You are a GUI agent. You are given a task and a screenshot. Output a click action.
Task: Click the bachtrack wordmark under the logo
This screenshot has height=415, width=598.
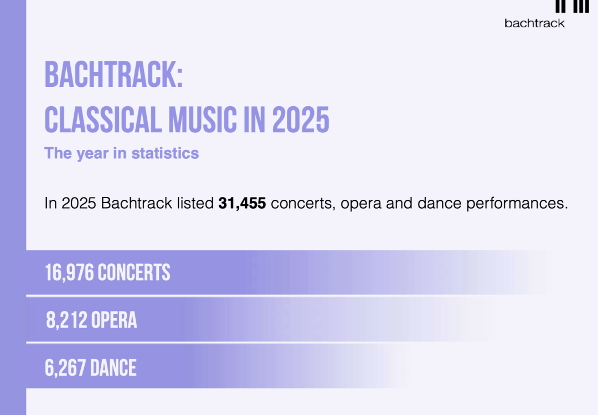point(534,23)
